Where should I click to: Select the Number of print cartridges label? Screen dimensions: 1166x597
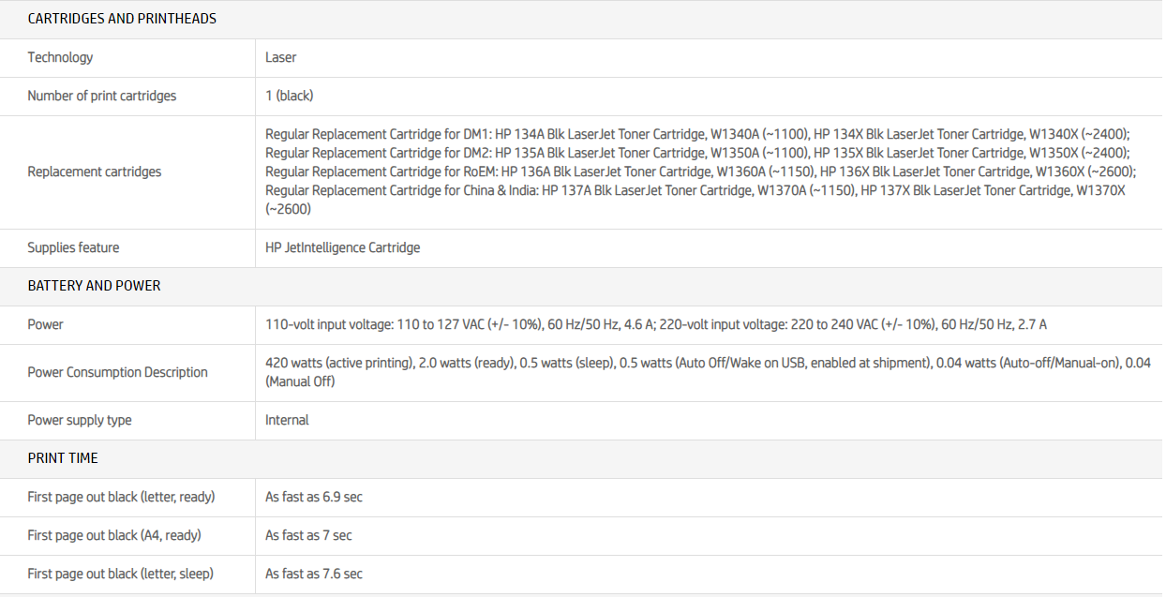pyautogui.click(x=101, y=96)
